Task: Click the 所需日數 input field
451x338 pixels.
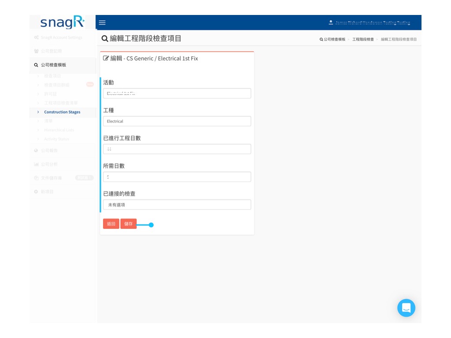Action: coord(177,177)
